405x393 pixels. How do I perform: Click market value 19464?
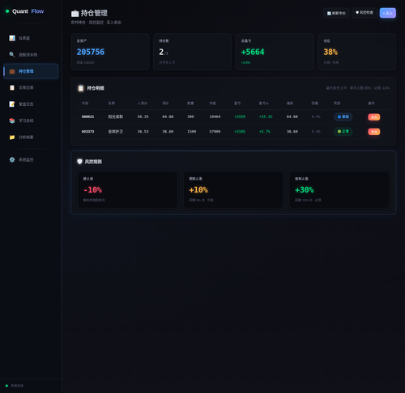[x=215, y=116]
